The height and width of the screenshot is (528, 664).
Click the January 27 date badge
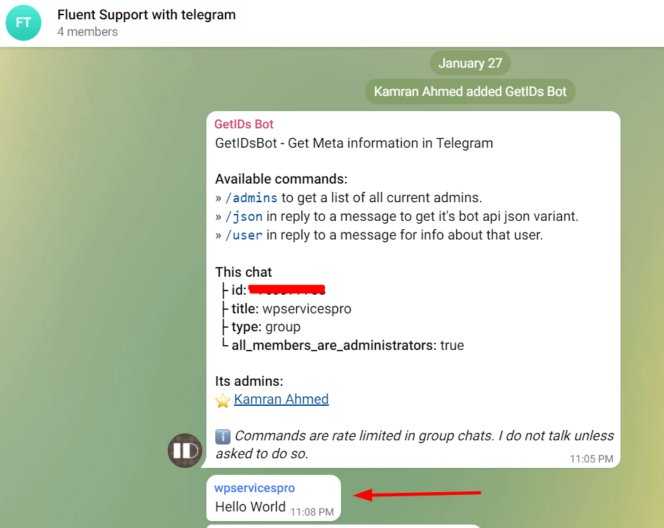[470, 63]
